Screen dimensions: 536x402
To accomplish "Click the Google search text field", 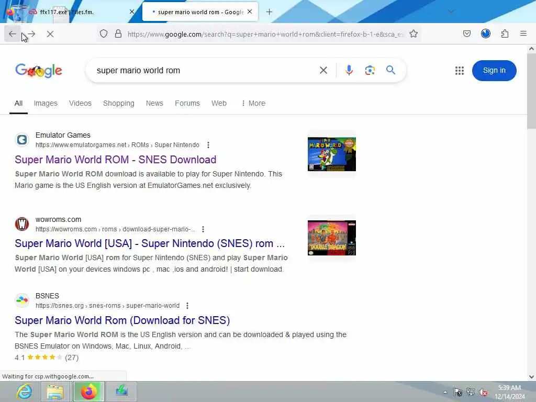I will [x=205, y=71].
